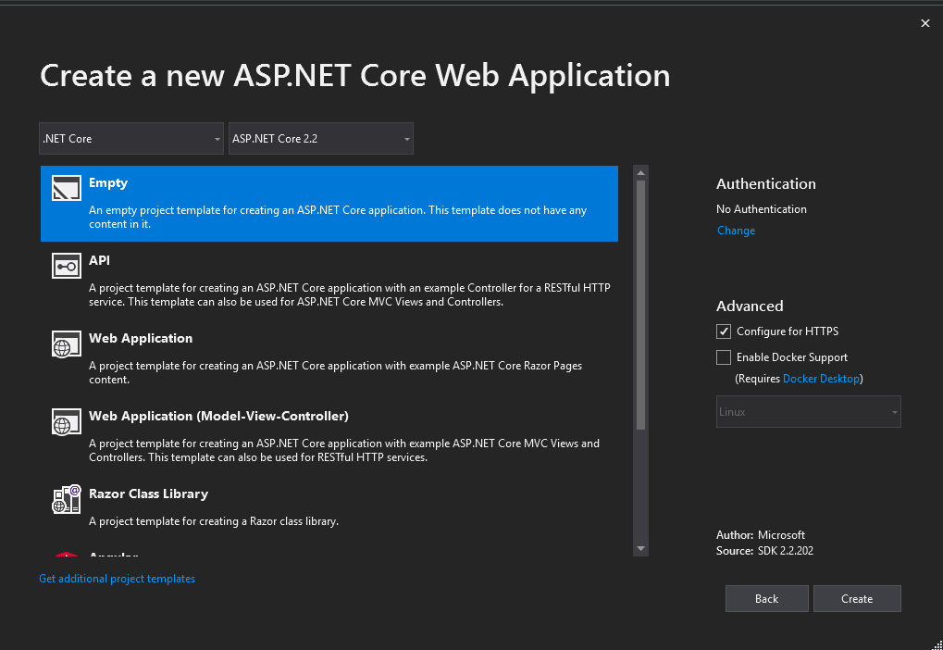Image resolution: width=943 pixels, height=650 pixels.
Task: Toggle the Configure for HTTPS checkbox
Action: [x=724, y=331]
